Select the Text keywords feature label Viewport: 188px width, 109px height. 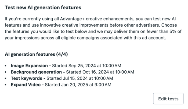(x=26, y=78)
